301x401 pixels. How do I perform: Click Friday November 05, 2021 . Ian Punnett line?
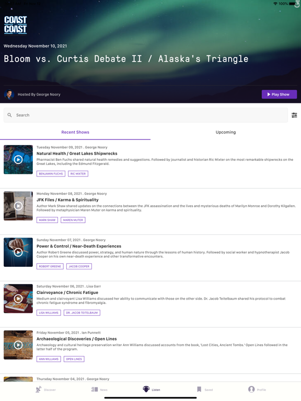point(68,333)
